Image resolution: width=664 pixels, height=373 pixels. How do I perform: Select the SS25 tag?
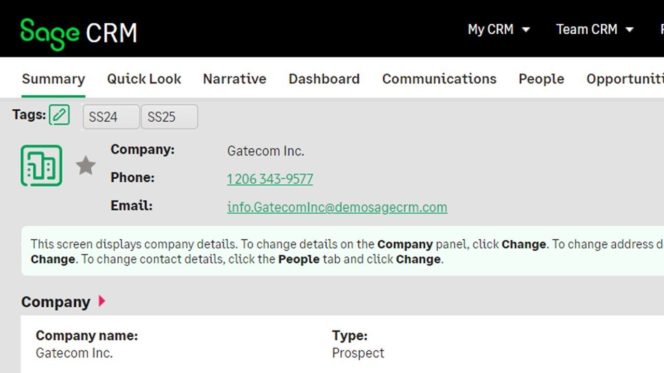[x=169, y=117]
